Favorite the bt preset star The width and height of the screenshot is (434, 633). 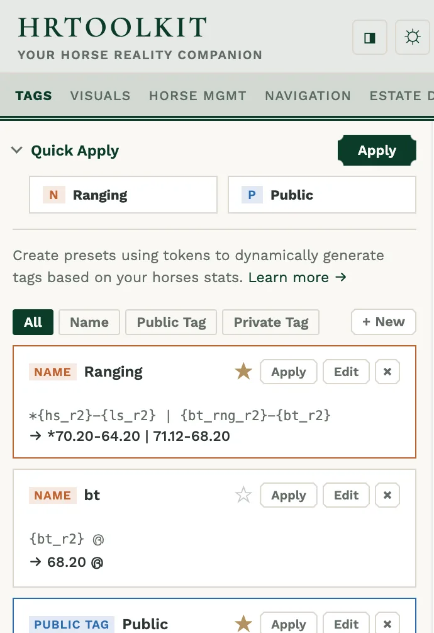(243, 495)
